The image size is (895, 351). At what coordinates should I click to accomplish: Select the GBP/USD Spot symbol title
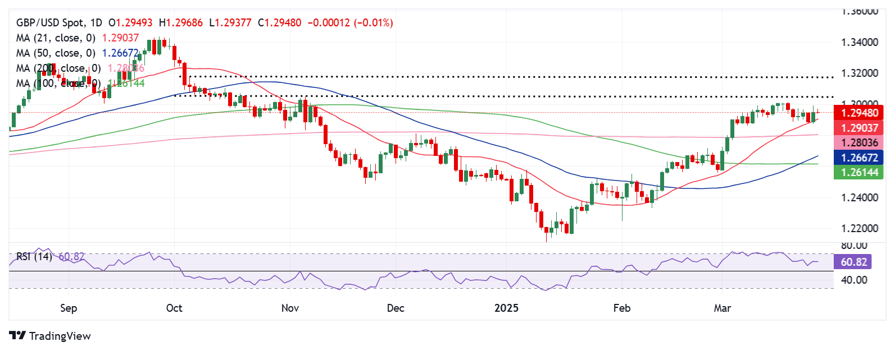click(x=59, y=23)
